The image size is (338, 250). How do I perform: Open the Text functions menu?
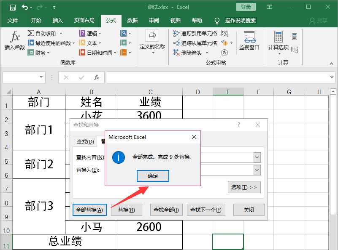click(90, 43)
